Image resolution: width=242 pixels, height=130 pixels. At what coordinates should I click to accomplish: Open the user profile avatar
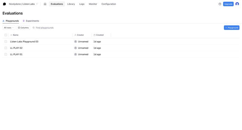coord(237,4)
